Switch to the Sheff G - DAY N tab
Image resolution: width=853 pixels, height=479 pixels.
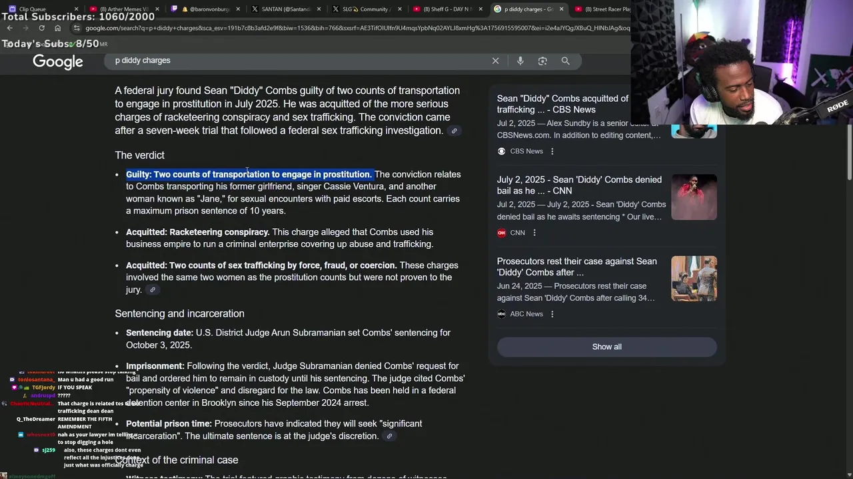click(x=448, y=9)
